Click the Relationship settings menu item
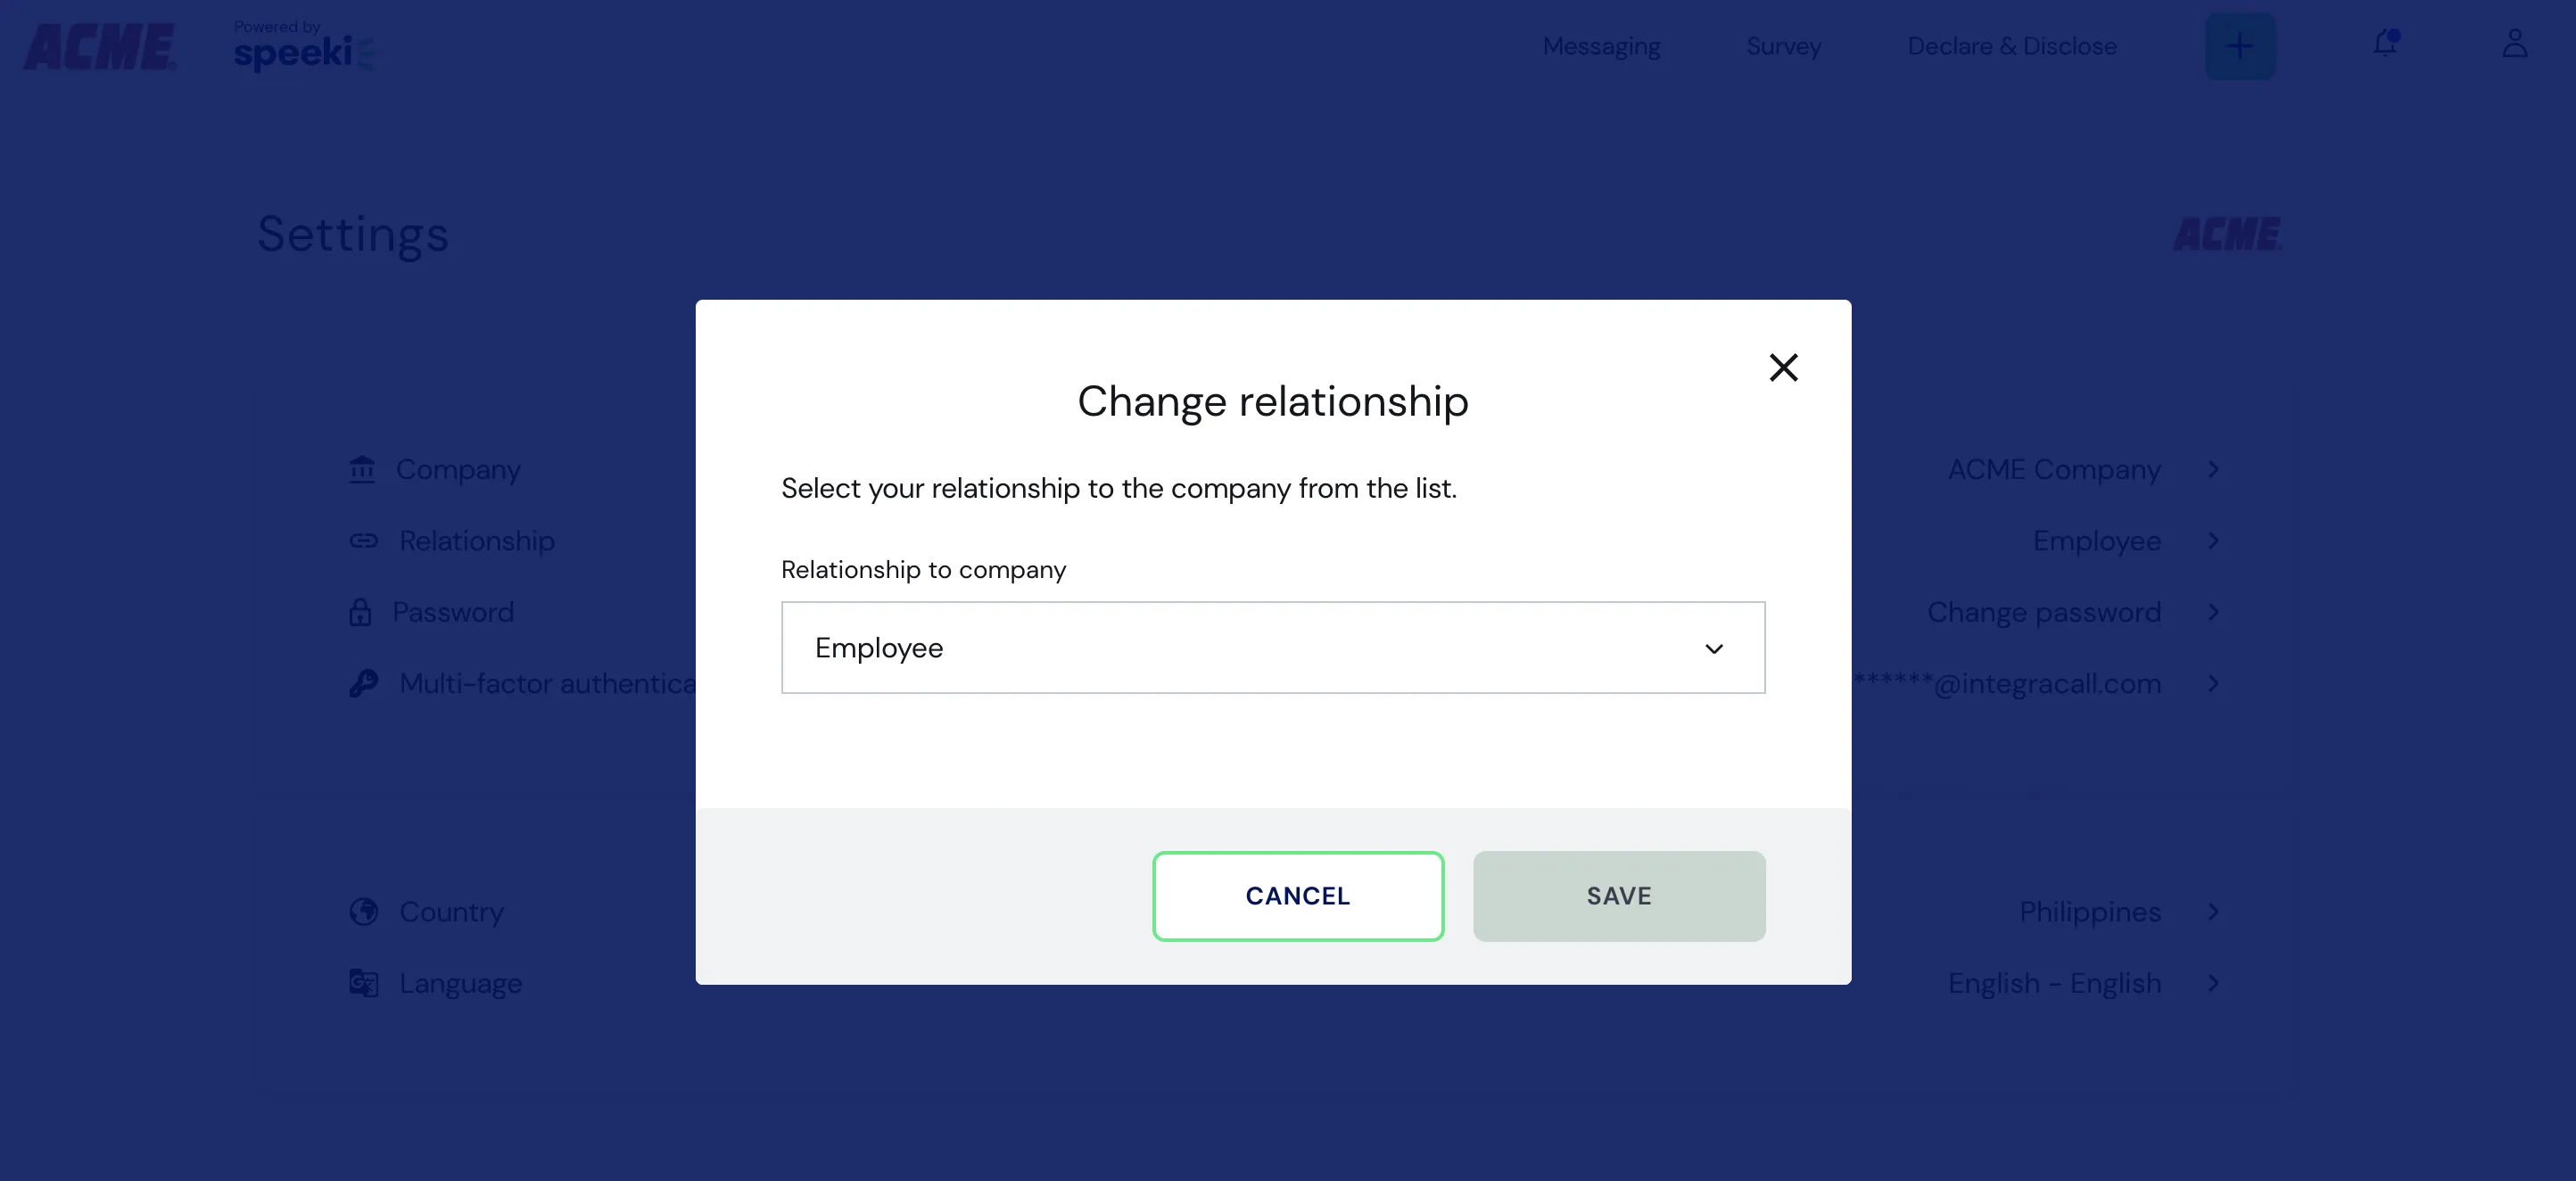The height and width of the screenshot is (1181, 2576). point(475,541)
